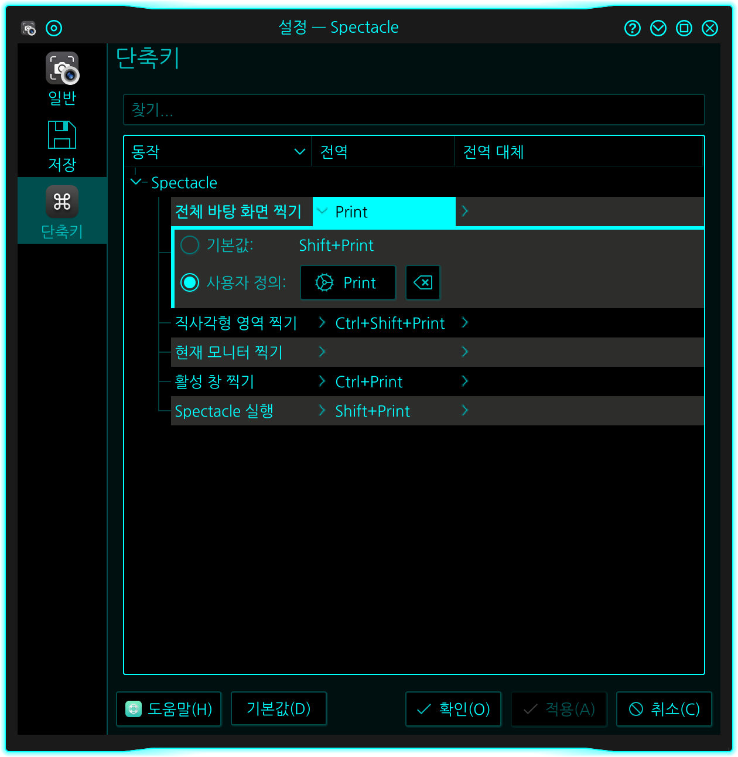
Task: Sort by the 동작 column header
Action: click(218, 152)
